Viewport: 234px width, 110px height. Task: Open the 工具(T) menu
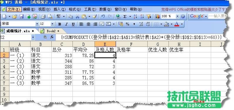click(x=90, y=9)
